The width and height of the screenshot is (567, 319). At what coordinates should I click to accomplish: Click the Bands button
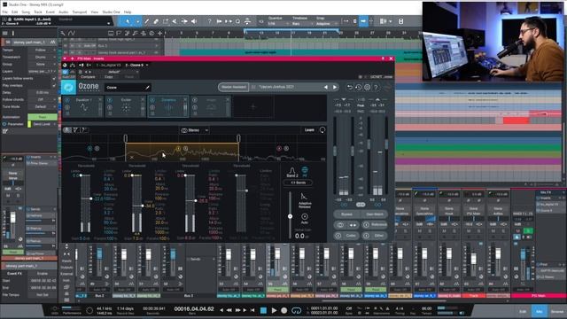299,183
